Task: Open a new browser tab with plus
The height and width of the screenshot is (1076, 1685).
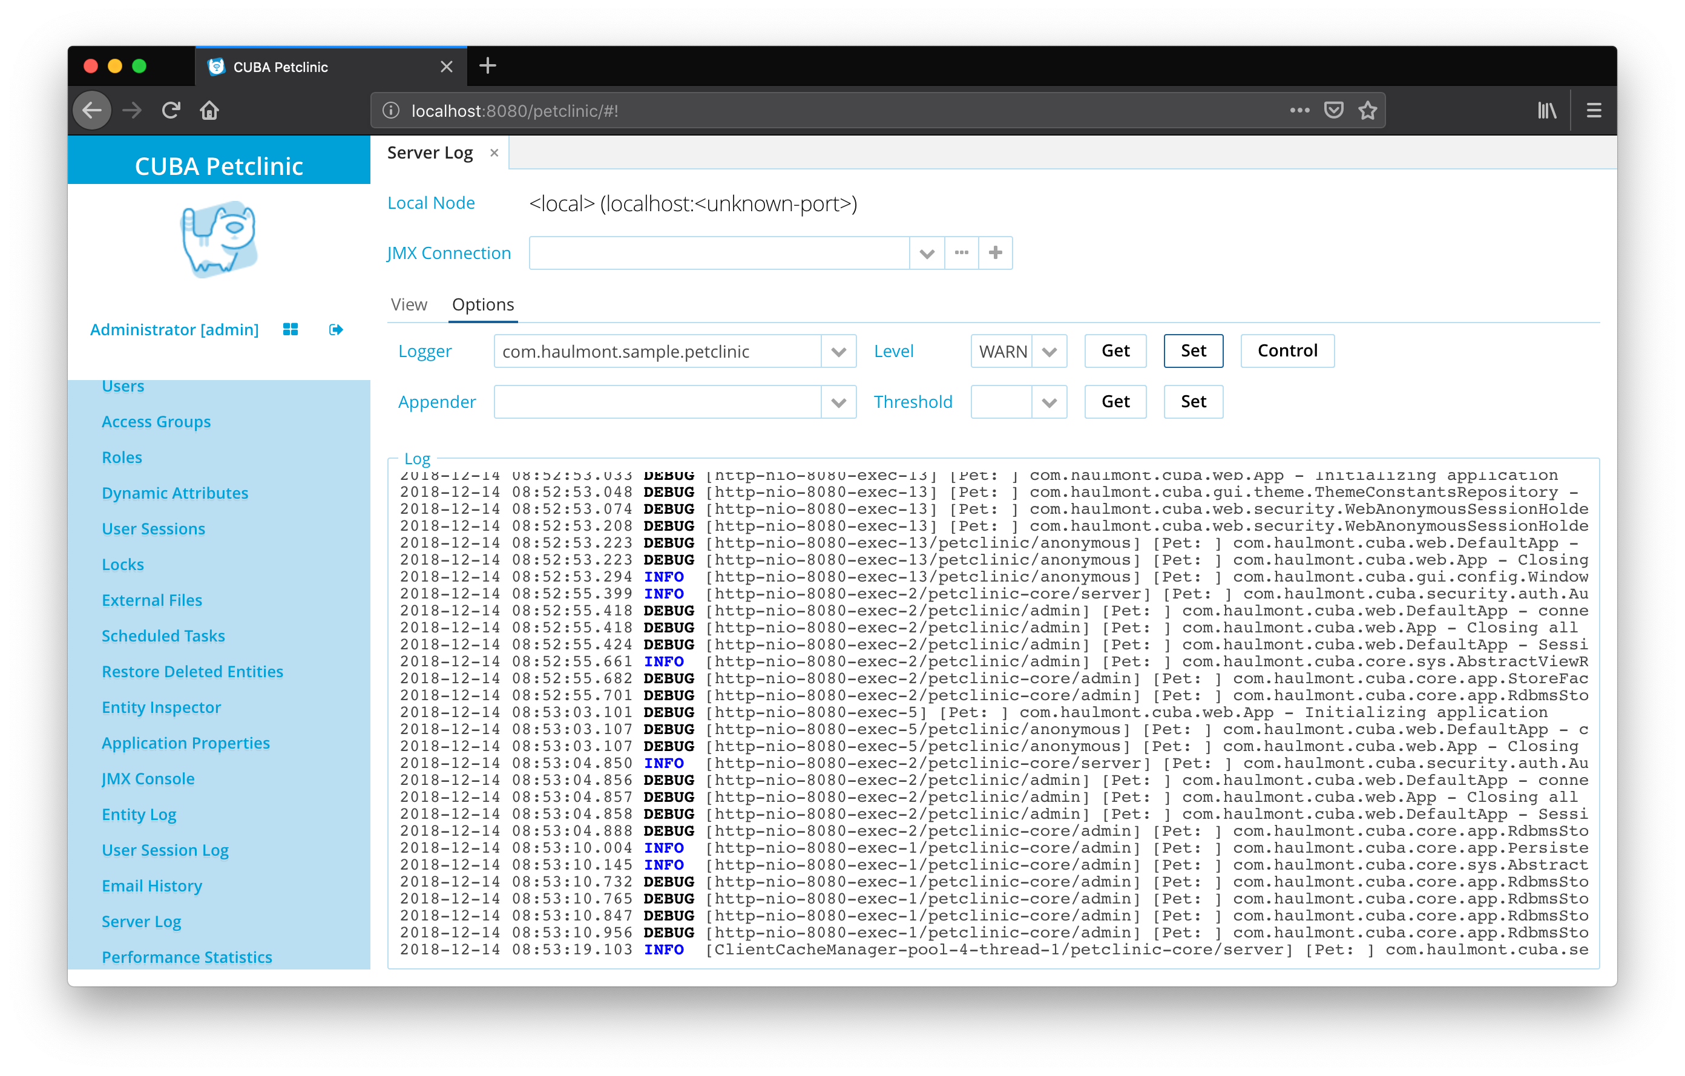Action: point(488,67)
